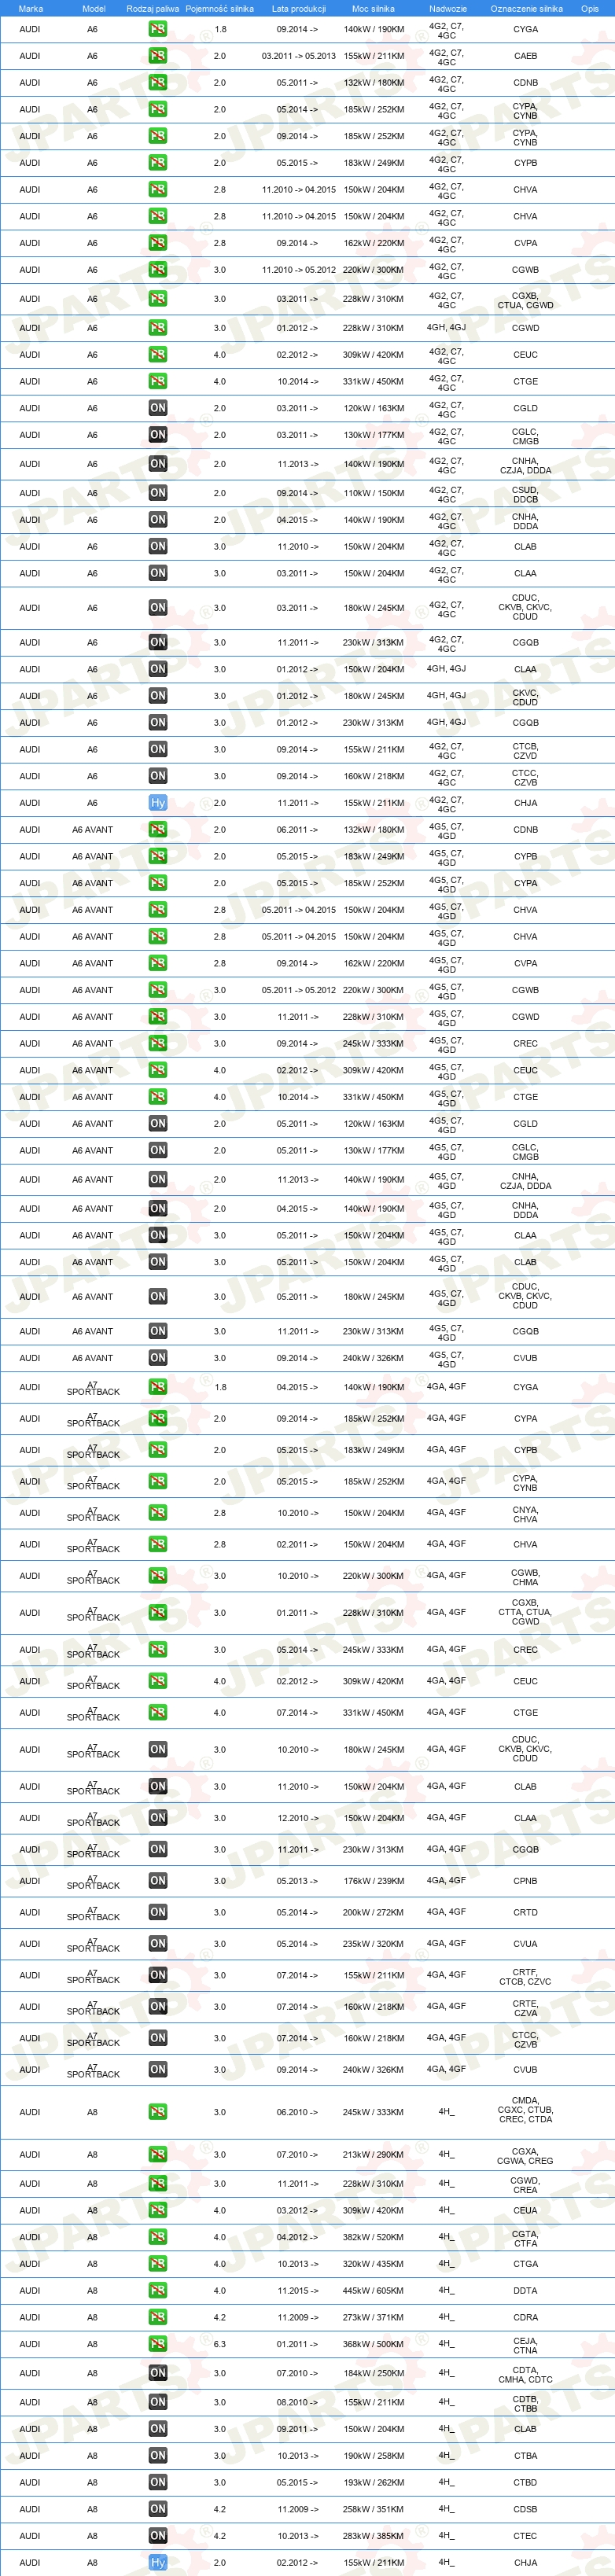Viewport: 615px width, 2576px height.
Task: Select the 258kW / 351KM power cell
Action: (x=373, y=2509)
